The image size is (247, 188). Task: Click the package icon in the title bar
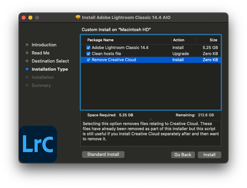click(x=78, y=17)
